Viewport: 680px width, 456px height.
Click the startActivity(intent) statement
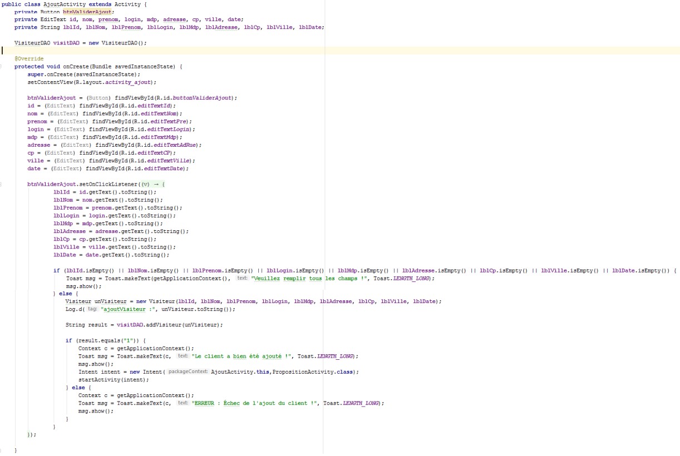[114, 380]
